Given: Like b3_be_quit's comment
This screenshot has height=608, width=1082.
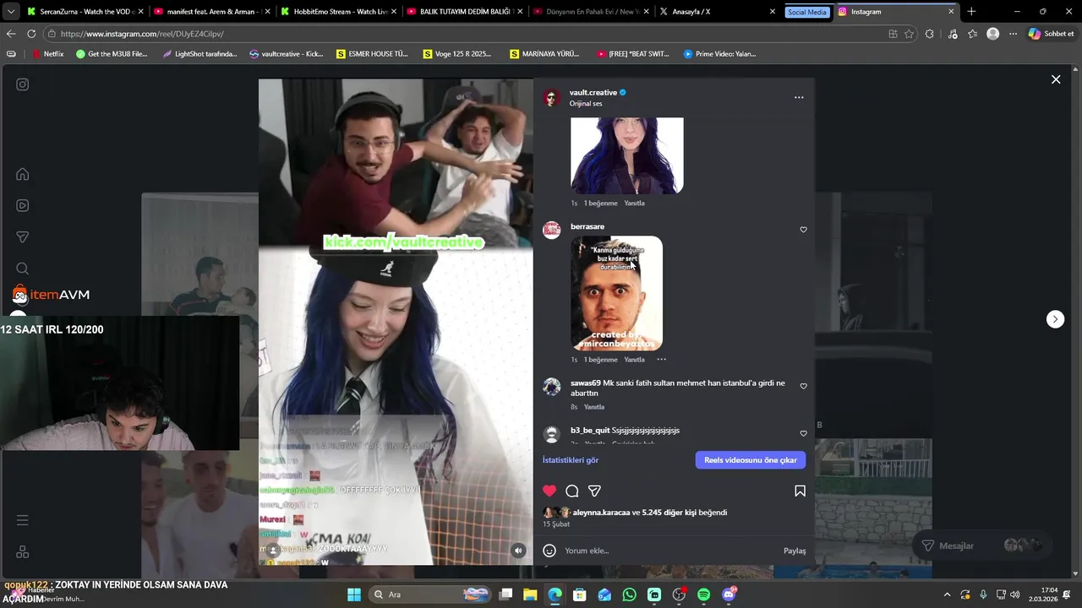Looking at the screenshot, I should [x=803, y=433].
